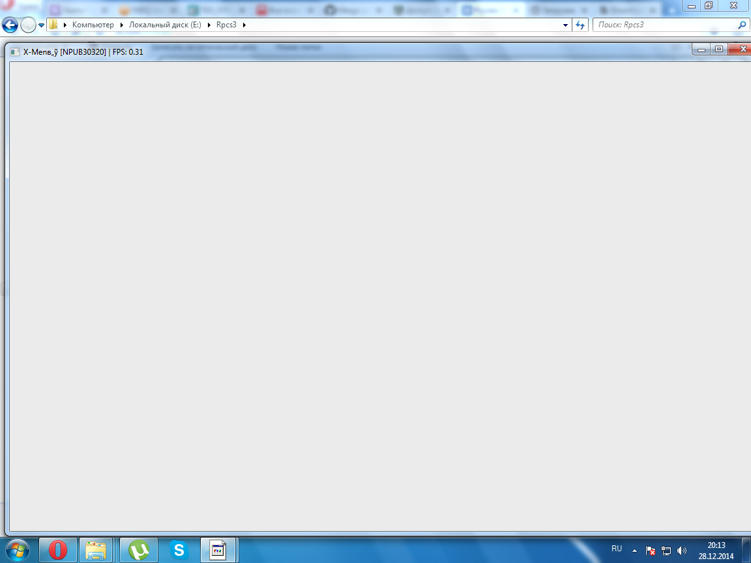Minimize the X-Men game window

(x=701, y=50)
